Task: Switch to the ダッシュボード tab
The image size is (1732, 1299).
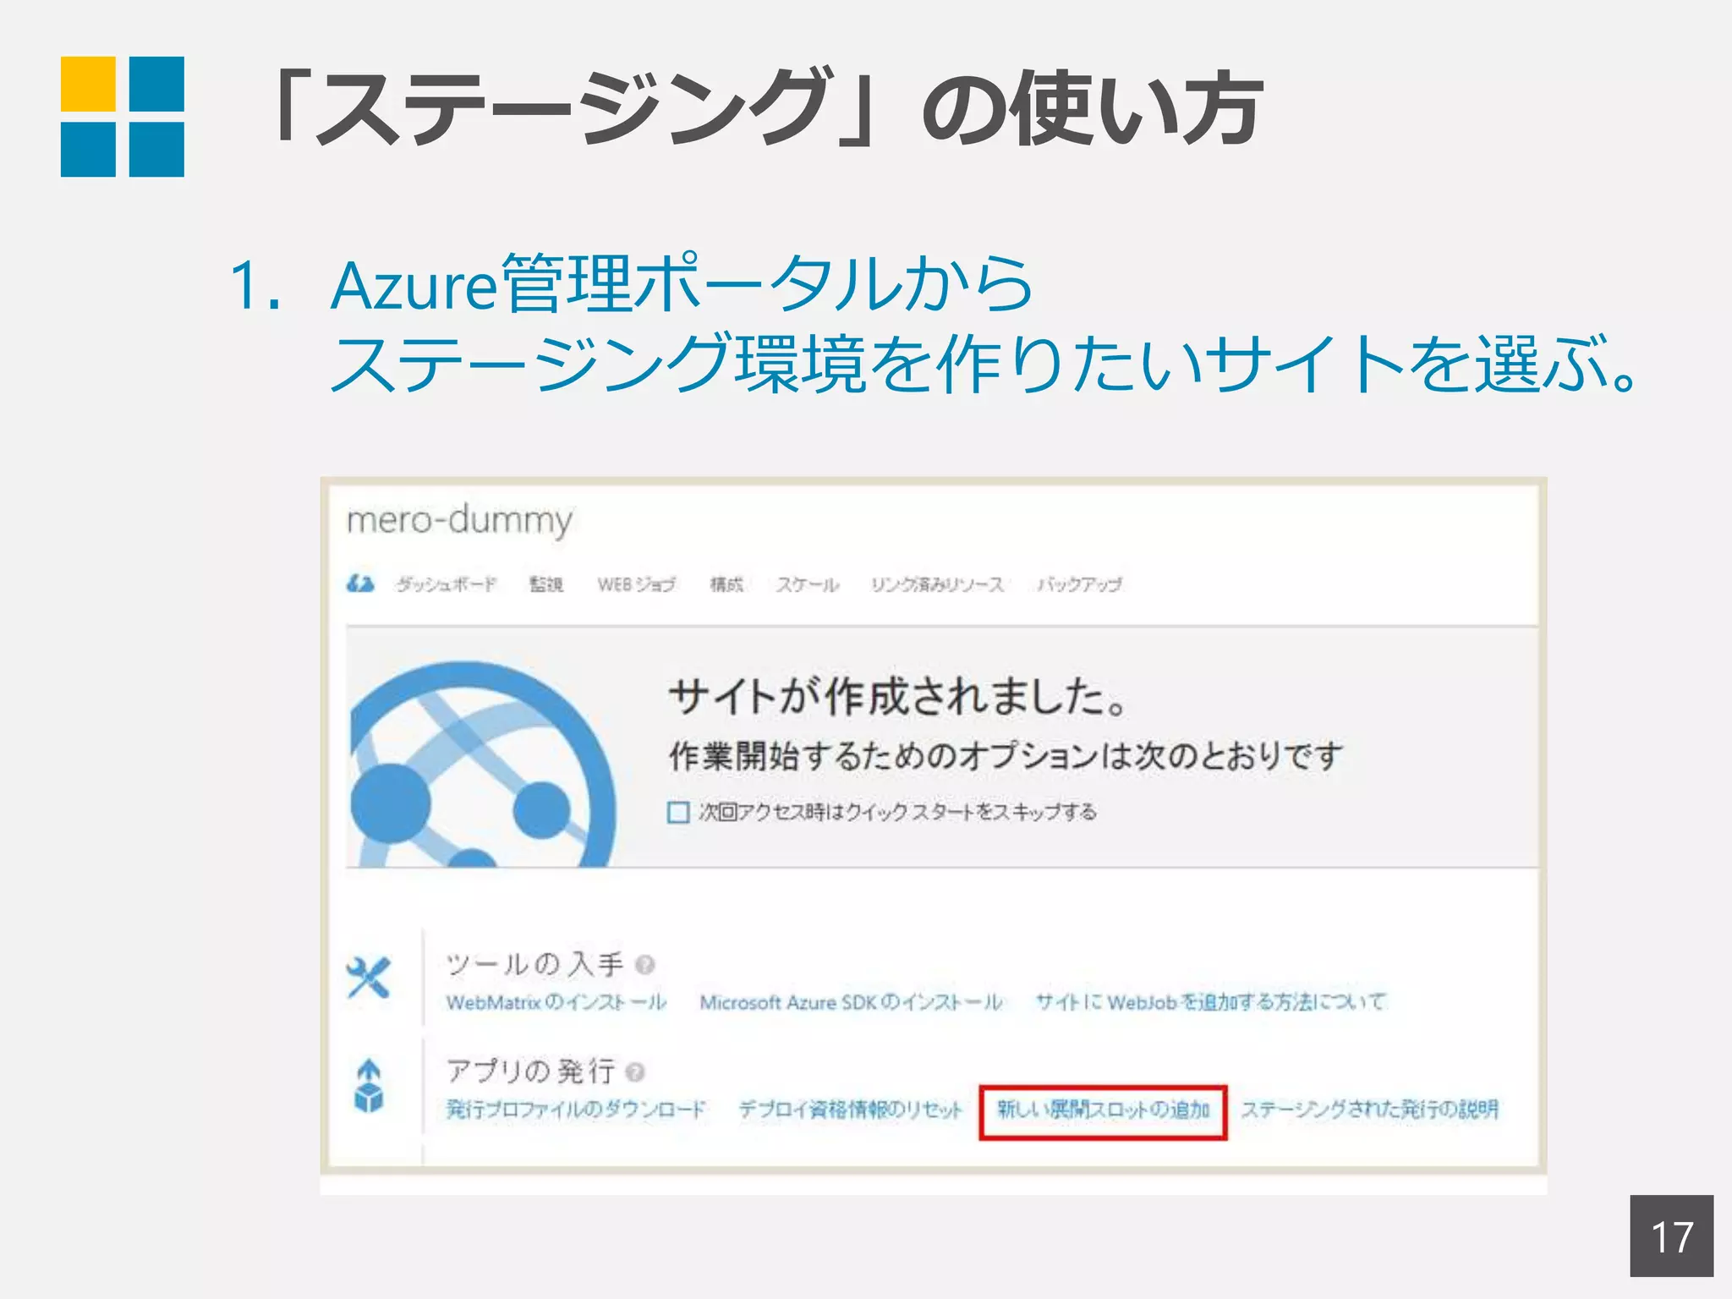Action: coord(447,584)
